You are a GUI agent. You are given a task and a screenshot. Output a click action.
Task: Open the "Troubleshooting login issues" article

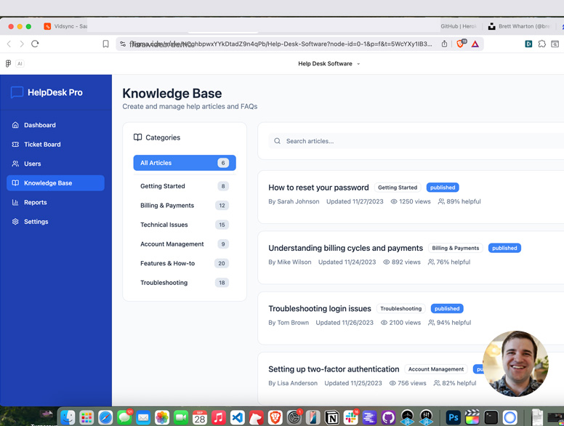coord(320,309)
